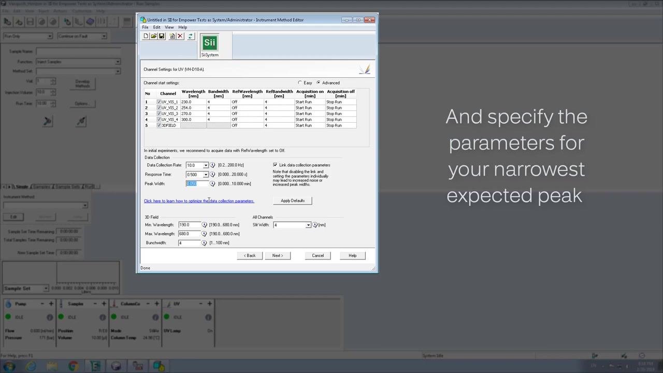Toggle the 3DFIELD channel checkbox

pyautogui.click(x=159, y=125)
